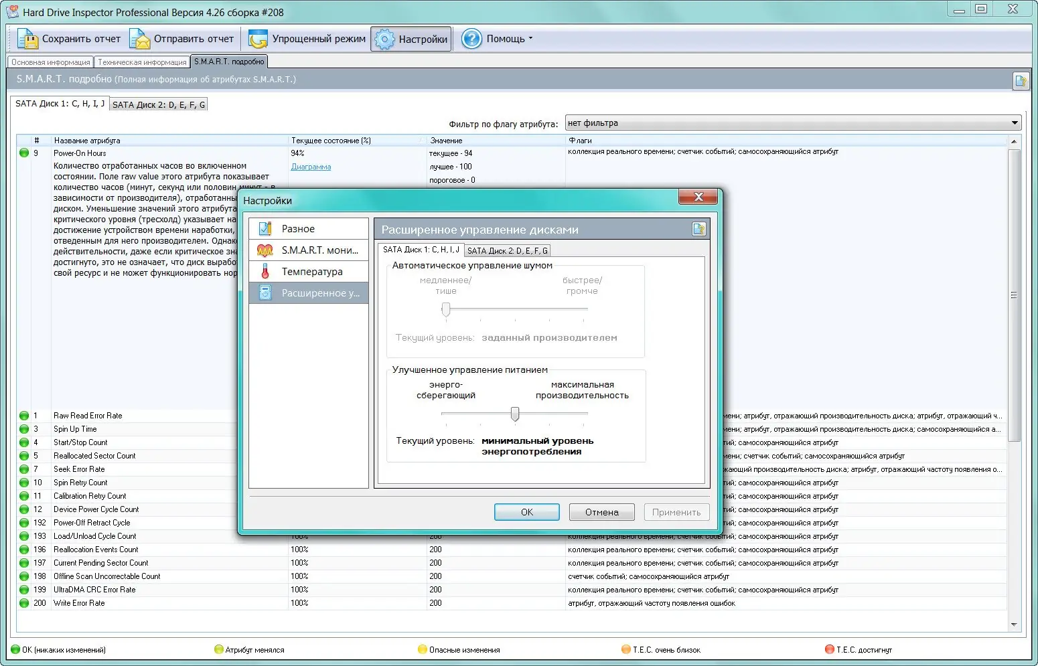1038x666 pixels.
Task: Switch to Техническая информация tab
Action: pos(142,62)
